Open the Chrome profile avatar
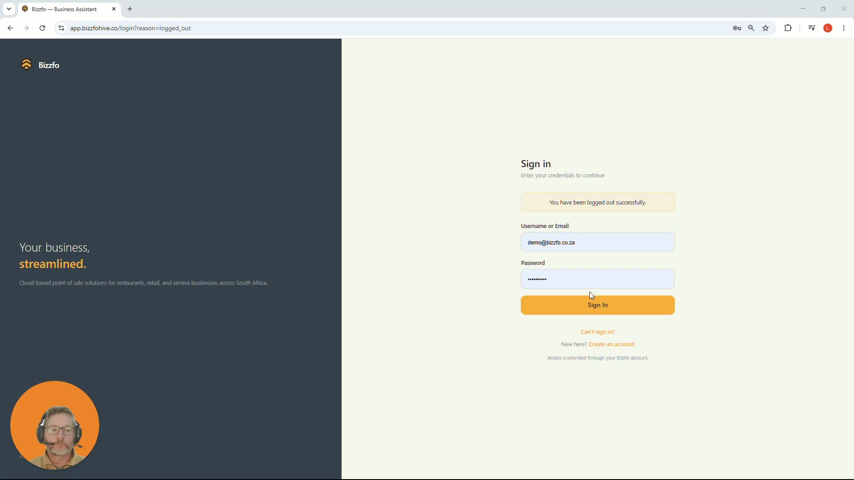The height and width of the screenshot is (480, 854). coord(828,28)
